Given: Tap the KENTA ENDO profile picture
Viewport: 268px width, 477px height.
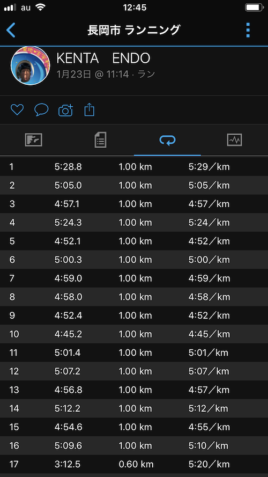Looking at the screenshot, I should (x=31, y=65).
